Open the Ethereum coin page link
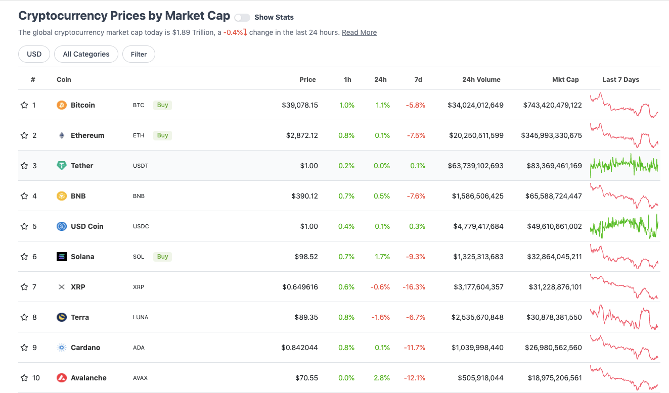Screen dimensions: 669x393 click(87, 135)
